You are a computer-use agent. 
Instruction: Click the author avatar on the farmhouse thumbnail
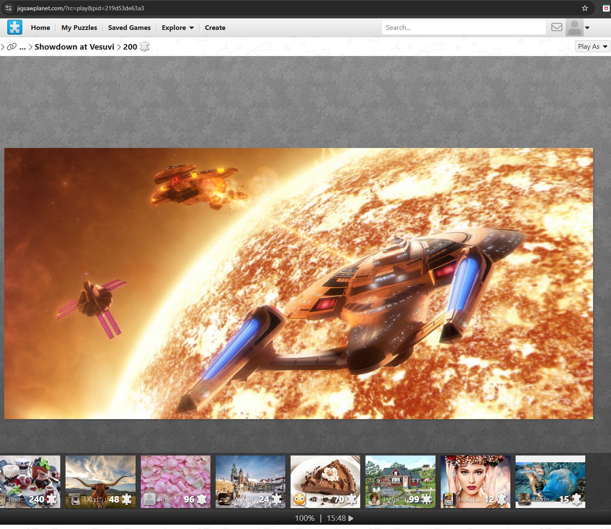pyautogui.click(x=374, y=499)
